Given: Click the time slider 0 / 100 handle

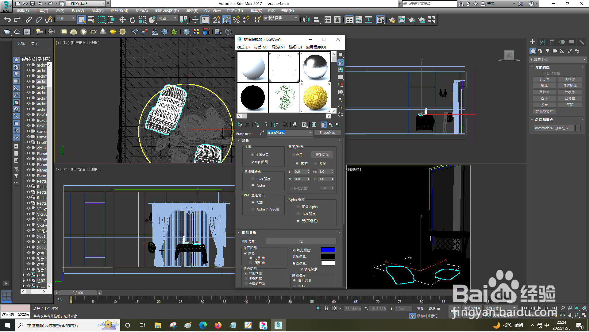Looking at the screenshot, I should [x=78, y=293].
